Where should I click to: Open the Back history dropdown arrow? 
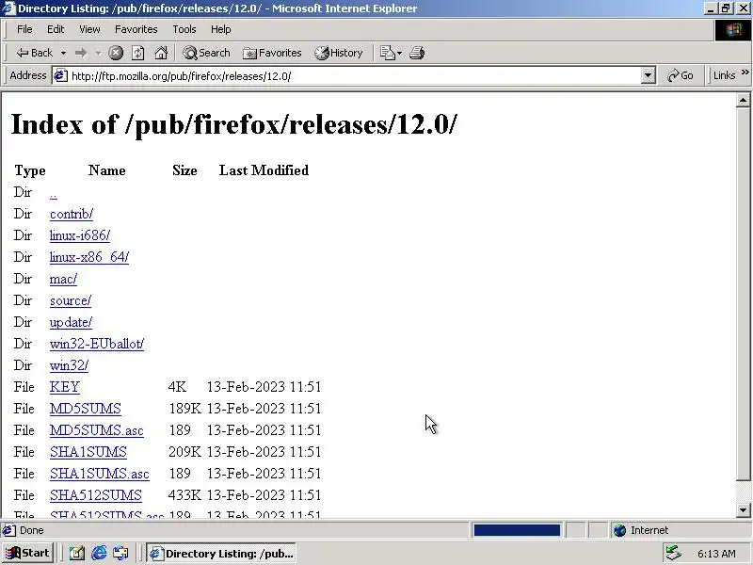pyautogui.click(x=63, y=53)
